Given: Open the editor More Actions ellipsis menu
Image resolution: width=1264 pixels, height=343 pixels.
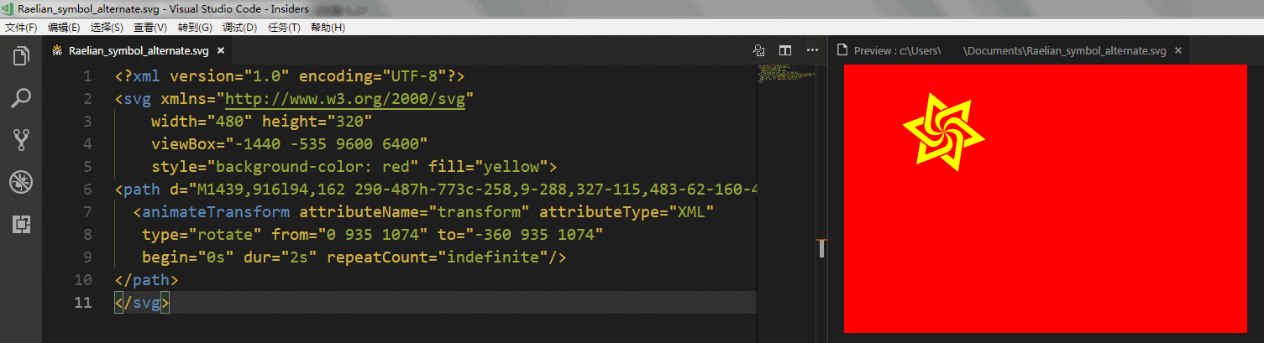Looking at the screenshot, I should [812, 50].
